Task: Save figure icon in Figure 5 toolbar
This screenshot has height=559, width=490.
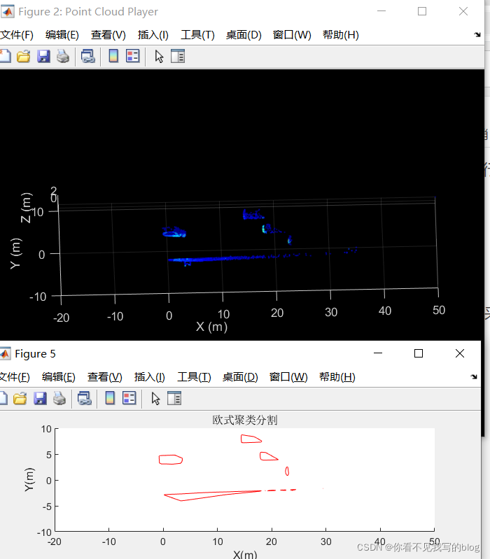Action: click(x=40, y=398)
